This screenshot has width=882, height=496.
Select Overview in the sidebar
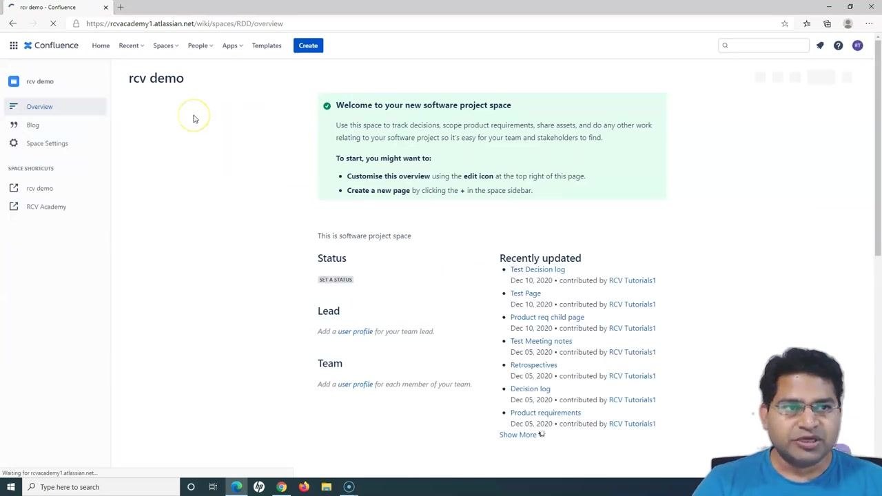click(x=55, y=106)
